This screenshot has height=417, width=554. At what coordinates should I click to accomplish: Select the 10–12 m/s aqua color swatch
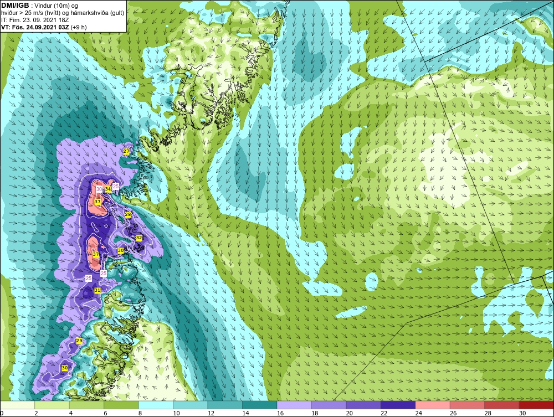191,405
